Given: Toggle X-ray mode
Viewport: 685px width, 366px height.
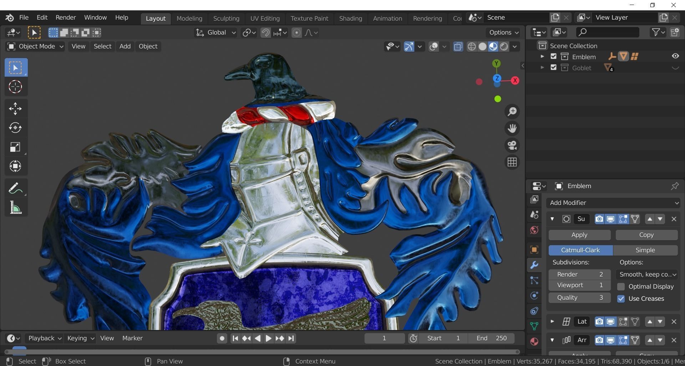Looking at the screenshot, I should click(458, 47).
